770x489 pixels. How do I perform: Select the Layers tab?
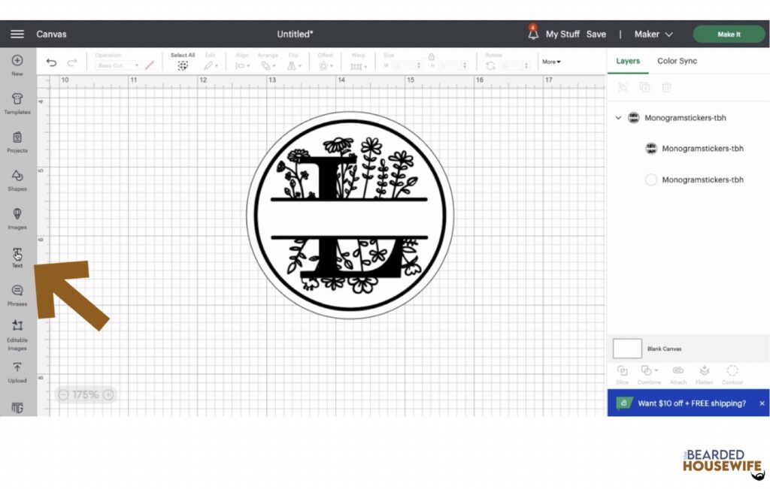point(628,61)
